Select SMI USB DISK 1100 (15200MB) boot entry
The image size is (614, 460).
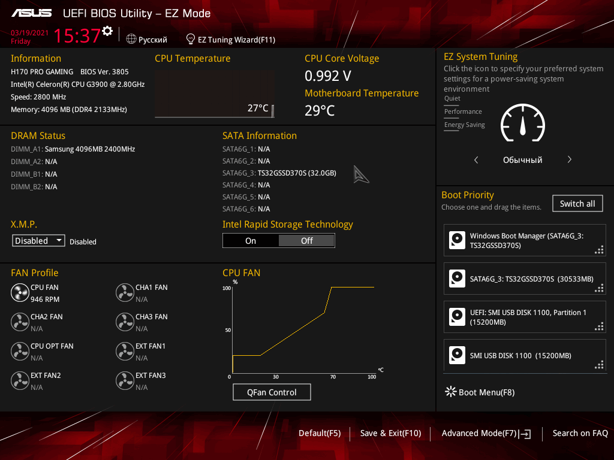click(525, 355)
